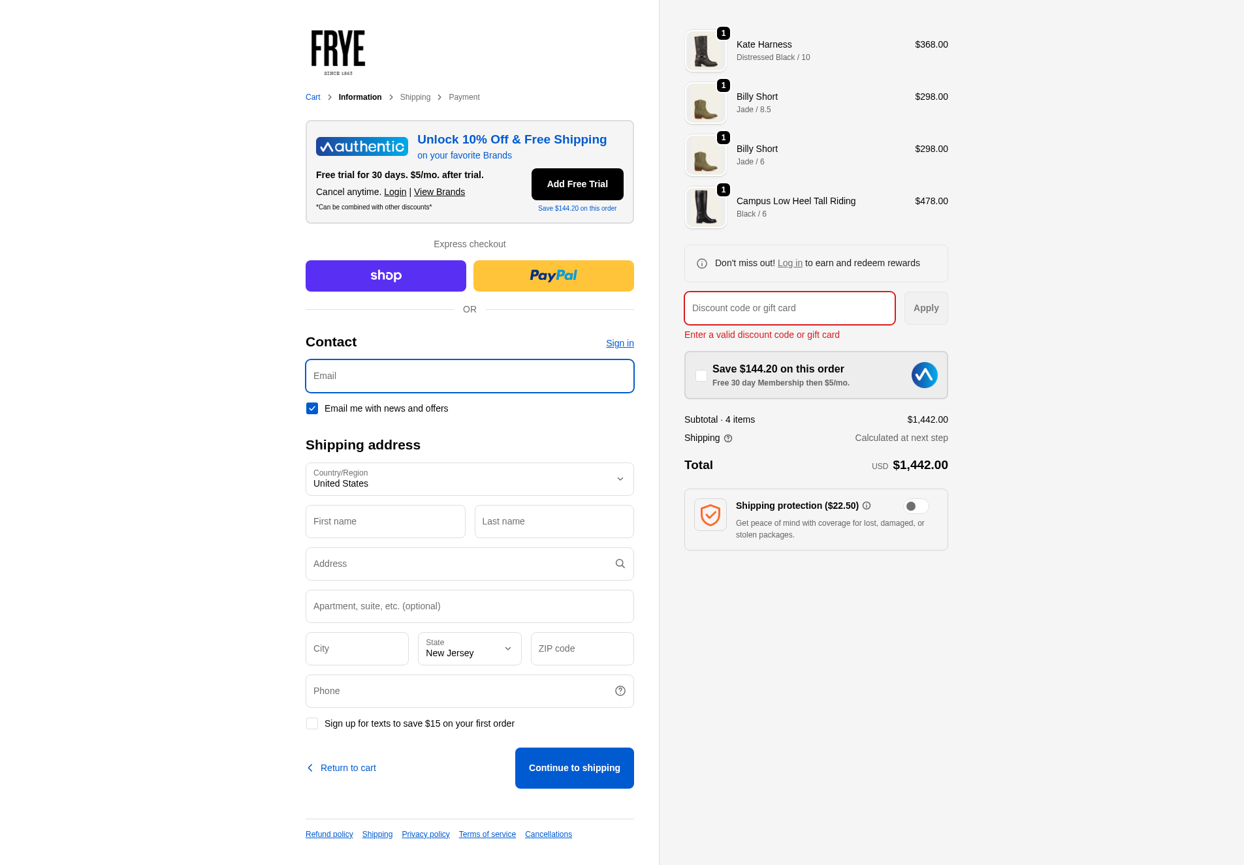Open the State dropdown
The width and height of the screenshot is (1244, 865).
tap(470, 648)
